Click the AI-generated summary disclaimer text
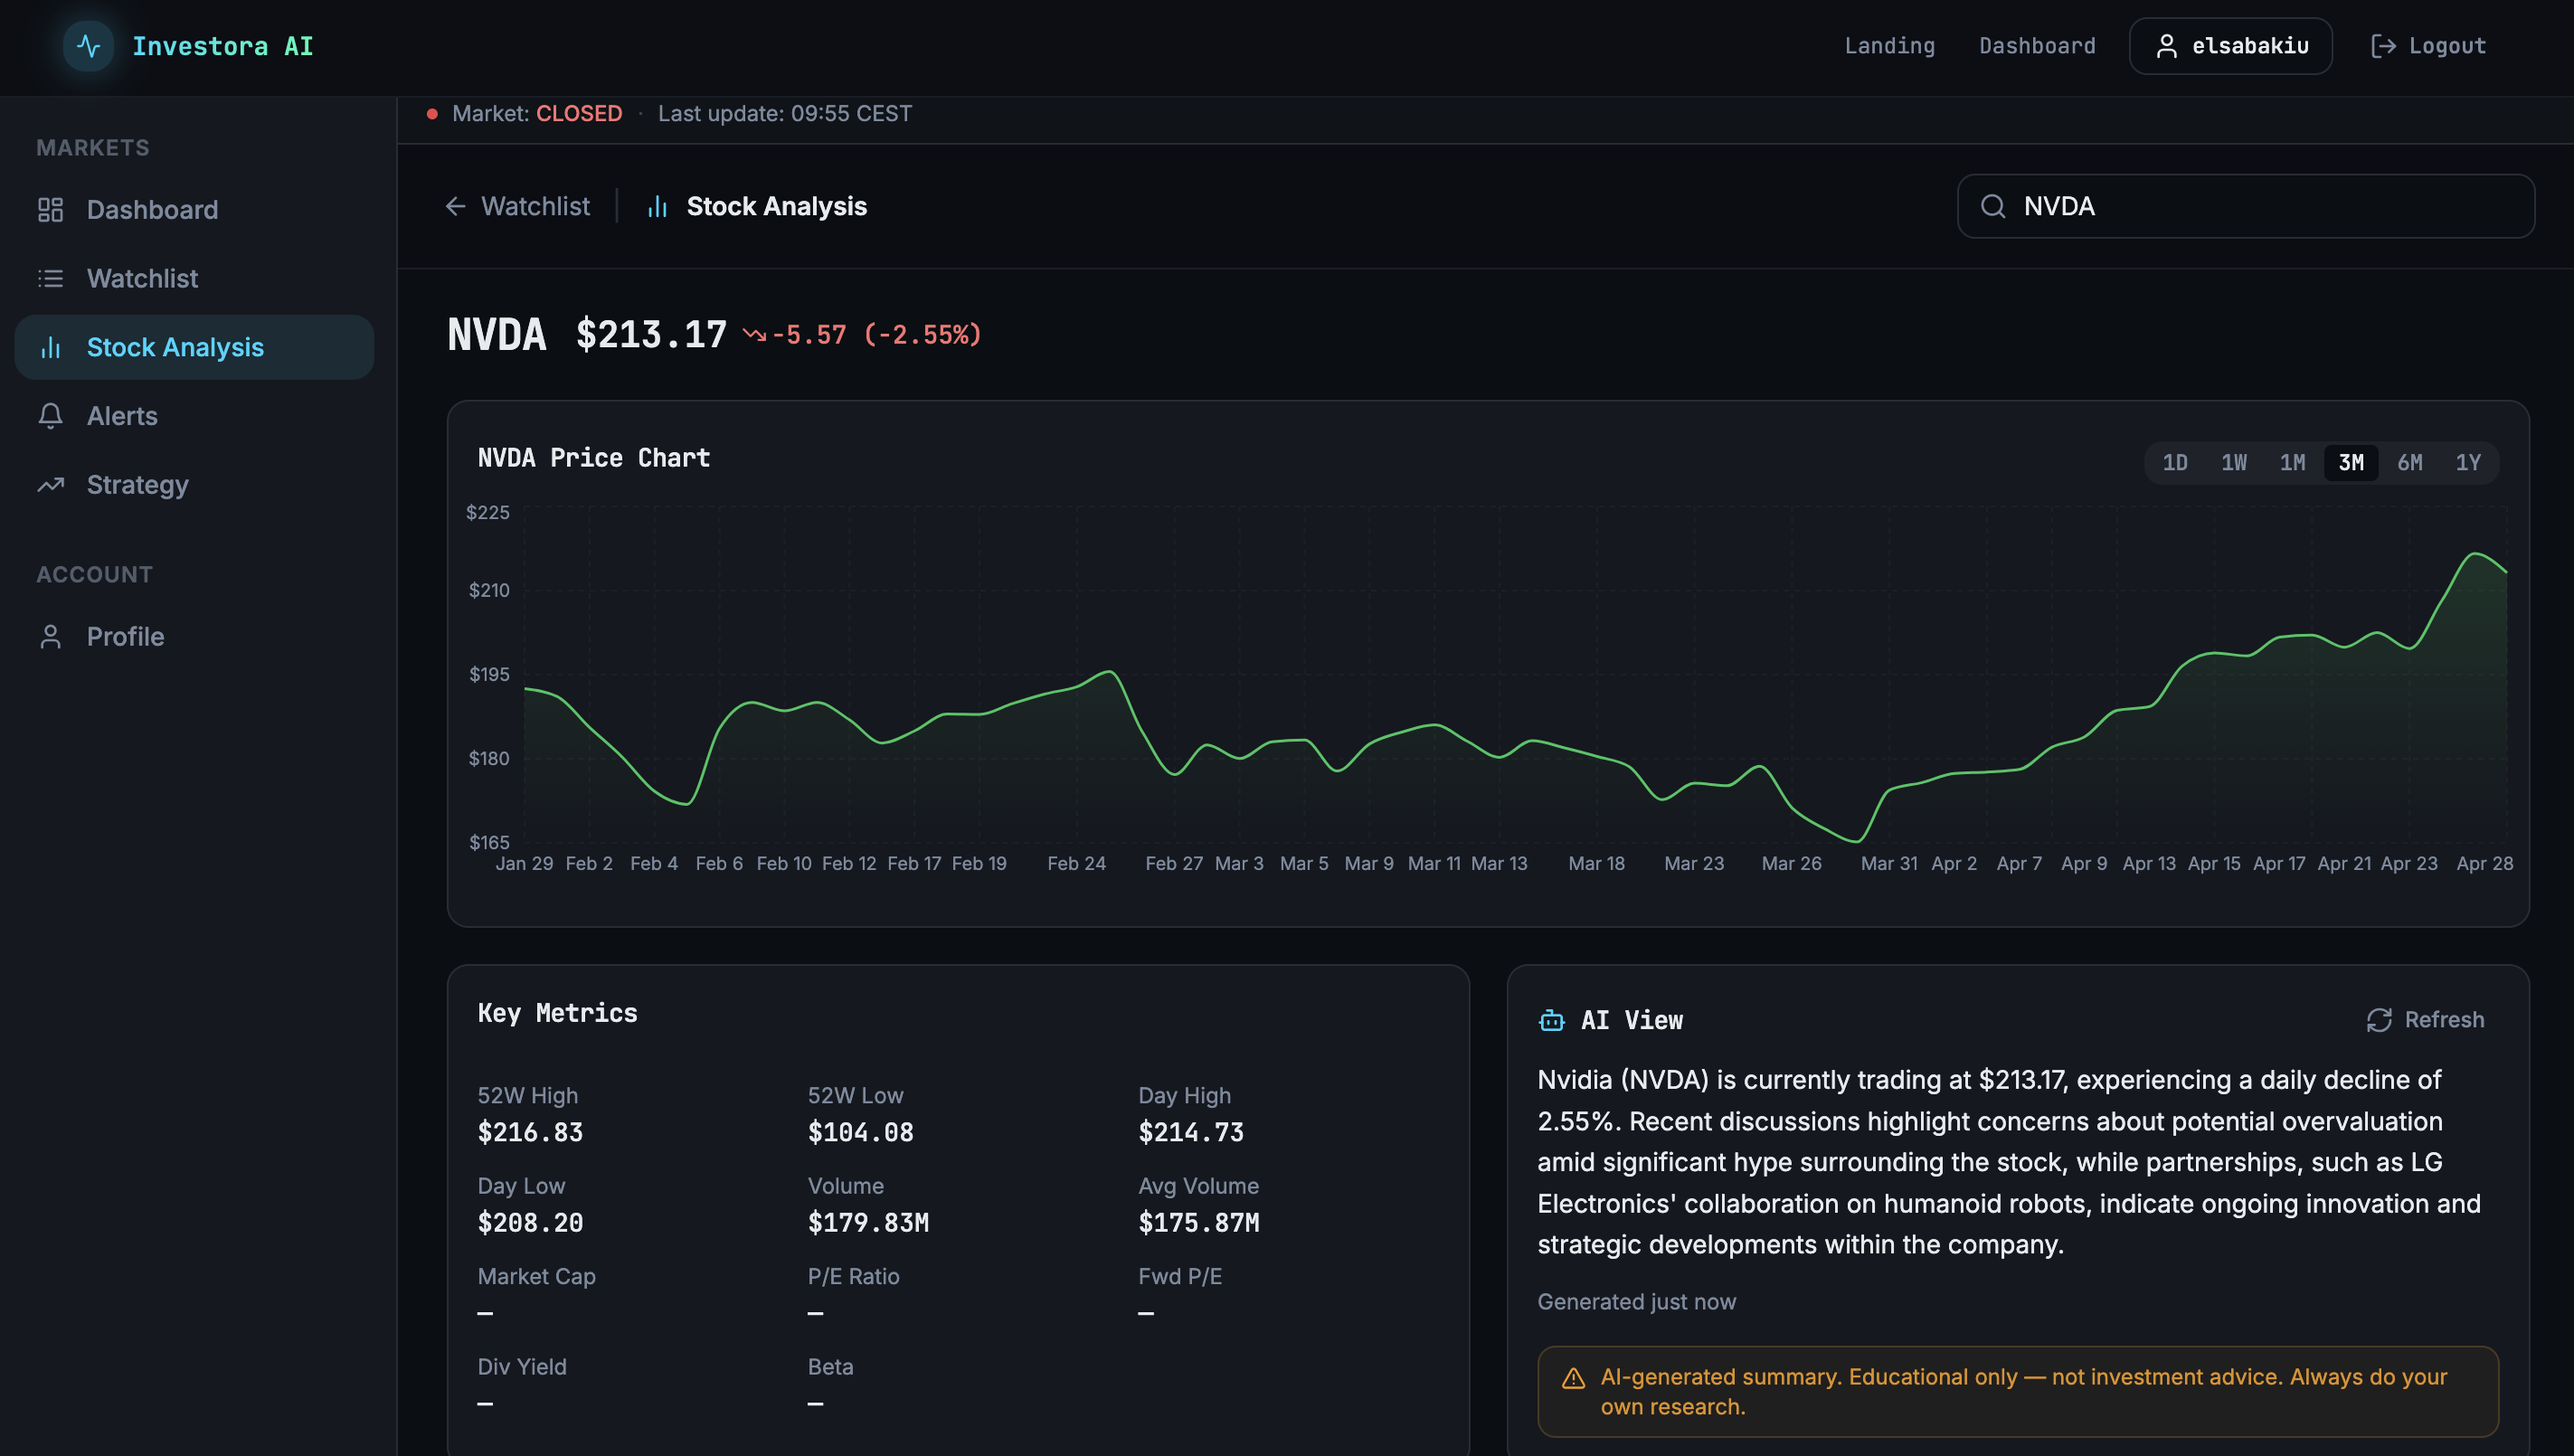This screenshot has width=2574, height=1456. coord(2023,1391)
